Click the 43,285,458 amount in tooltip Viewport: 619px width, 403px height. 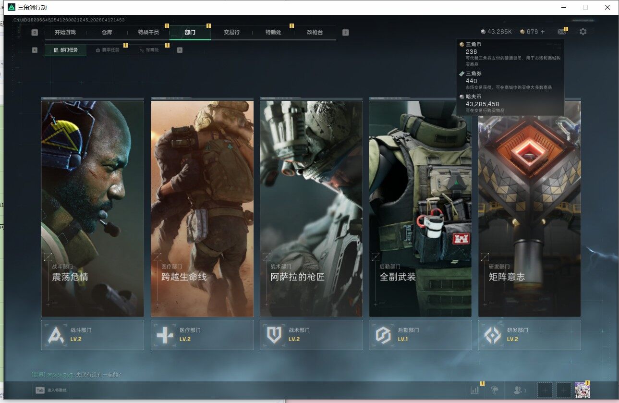click(483, 104)
